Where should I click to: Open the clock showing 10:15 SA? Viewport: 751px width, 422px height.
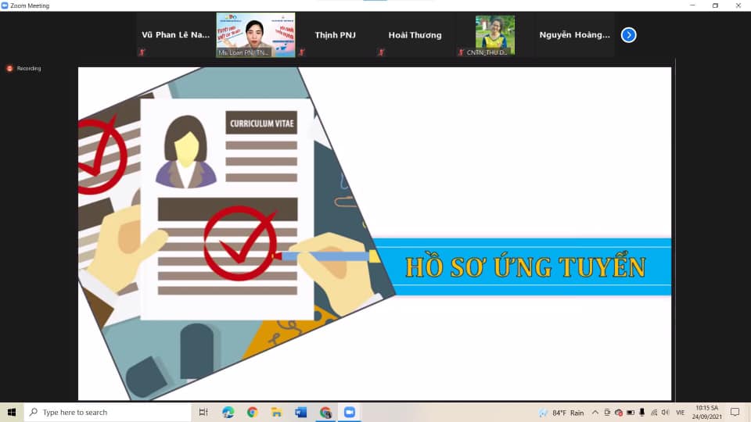[x=706, y=412]
